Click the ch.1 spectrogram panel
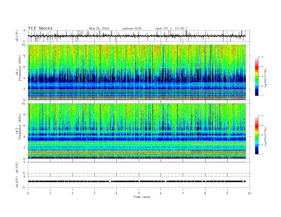 point(137,72)
